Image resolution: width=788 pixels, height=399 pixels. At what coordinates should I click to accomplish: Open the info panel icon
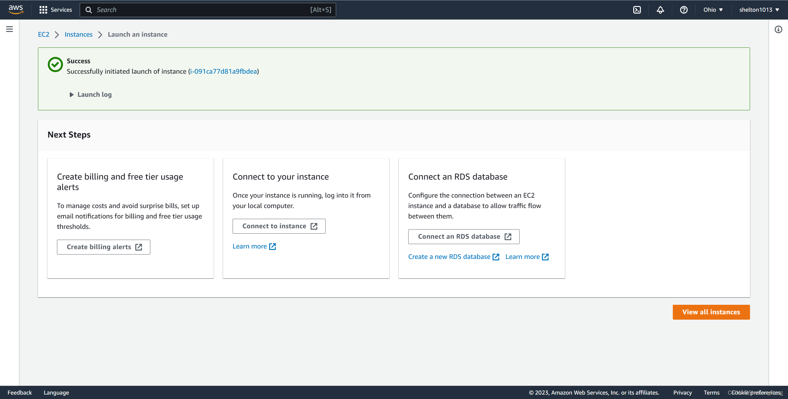(x=778, y=29)
